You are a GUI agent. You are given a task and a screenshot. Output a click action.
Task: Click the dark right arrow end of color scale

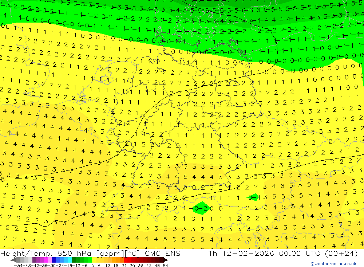166,260
